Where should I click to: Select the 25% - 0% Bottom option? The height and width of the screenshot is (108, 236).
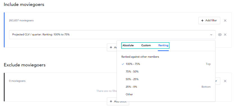pos(166,87)
